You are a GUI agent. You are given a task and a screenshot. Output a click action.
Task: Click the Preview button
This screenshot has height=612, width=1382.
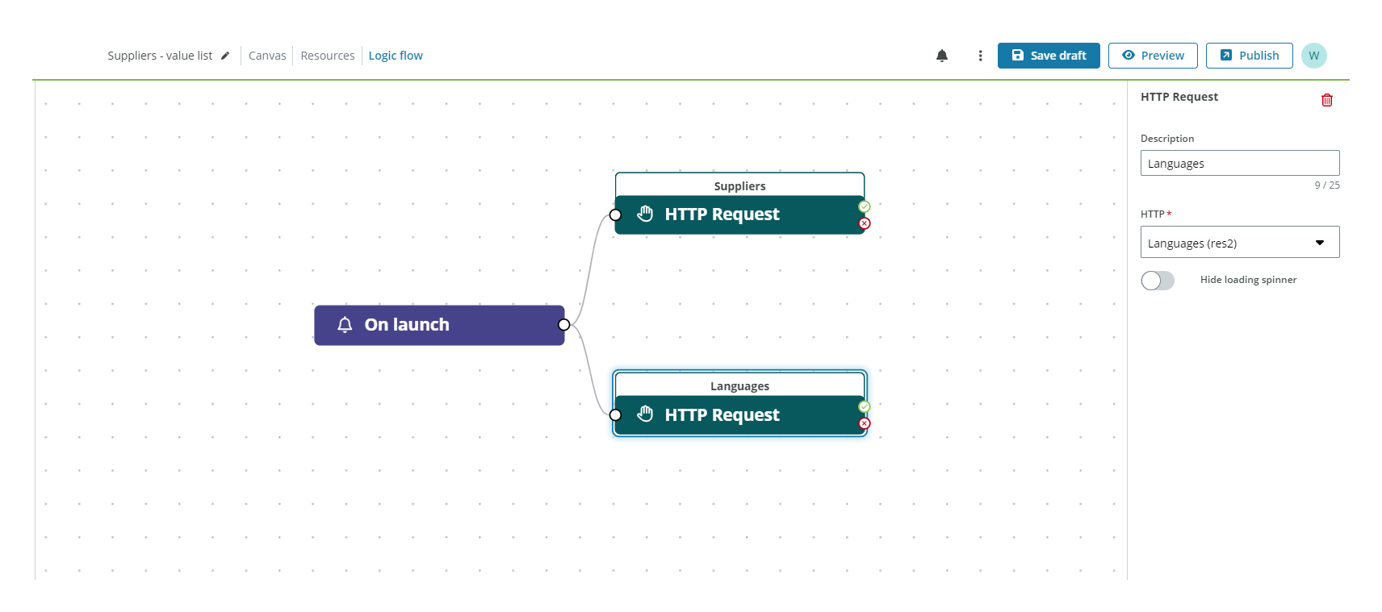[1153, 56]
